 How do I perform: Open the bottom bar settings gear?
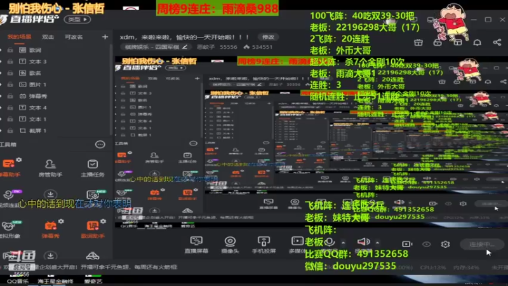click(x=446, y=244)
